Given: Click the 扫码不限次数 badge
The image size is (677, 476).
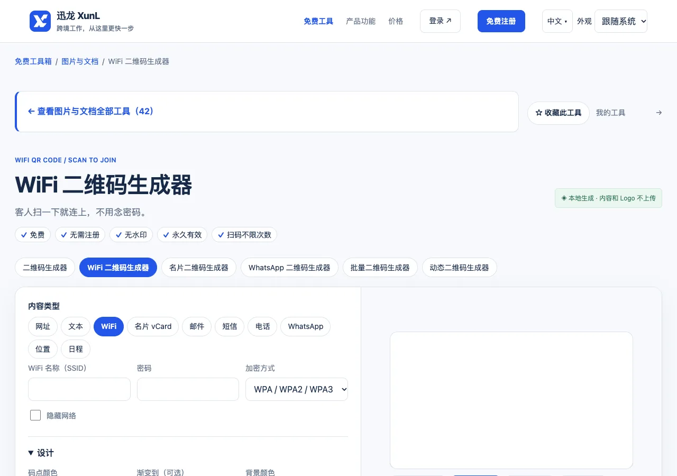Looking at the screenshot, I should (244, 235).
